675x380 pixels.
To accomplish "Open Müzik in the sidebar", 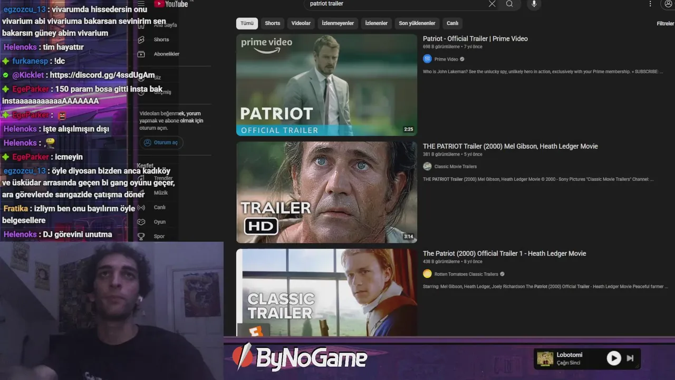I will pos(160,193).
